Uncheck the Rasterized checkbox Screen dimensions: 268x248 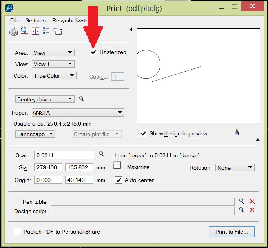coord(93,52)
